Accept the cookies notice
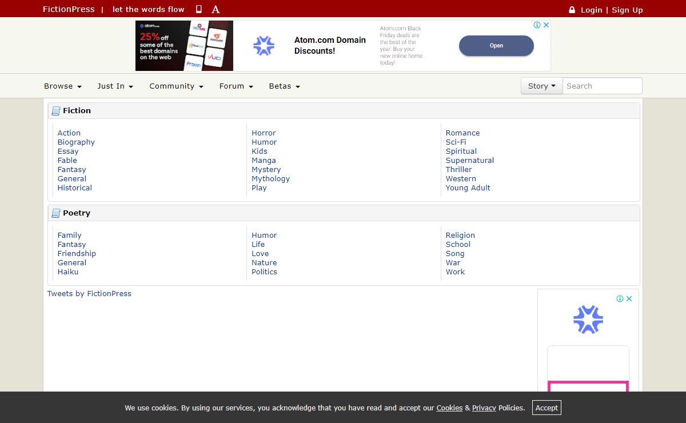Viewport: 686px width, 423px height. (x=547, y=408)
